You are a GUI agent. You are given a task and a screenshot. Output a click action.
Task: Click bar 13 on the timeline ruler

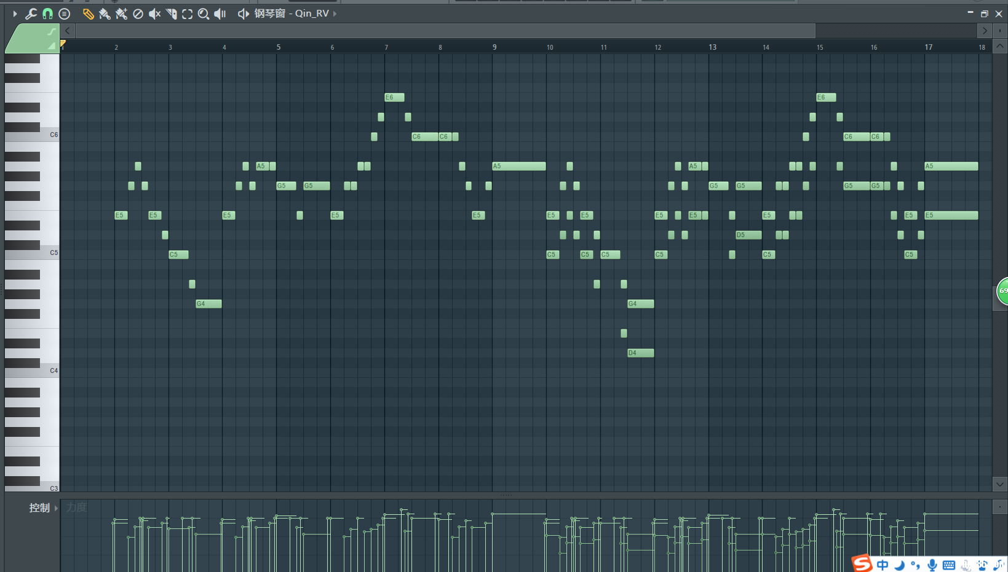[x=712, y=47]
